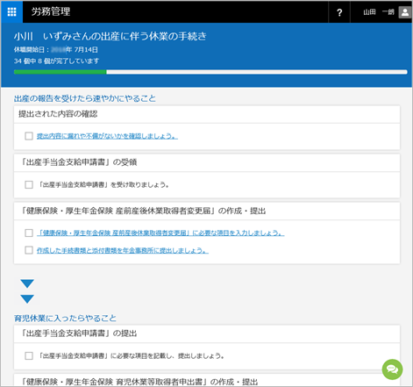
Task: Click the completion progress bar
Action: (210, 72)
